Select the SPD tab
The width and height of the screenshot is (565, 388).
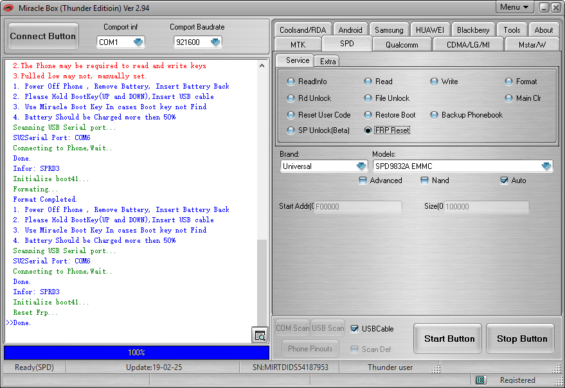347,44
